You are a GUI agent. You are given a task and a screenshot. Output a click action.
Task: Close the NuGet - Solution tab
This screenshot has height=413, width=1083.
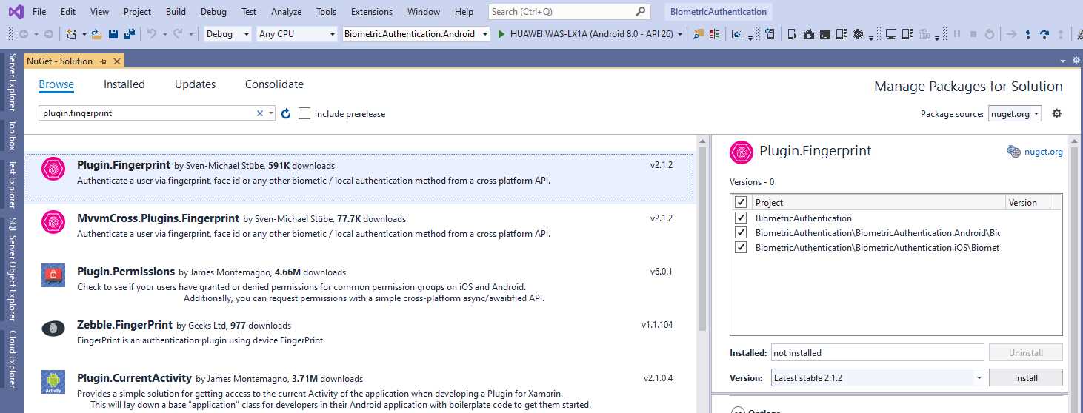pyautogui.click(x=117, y=61)
